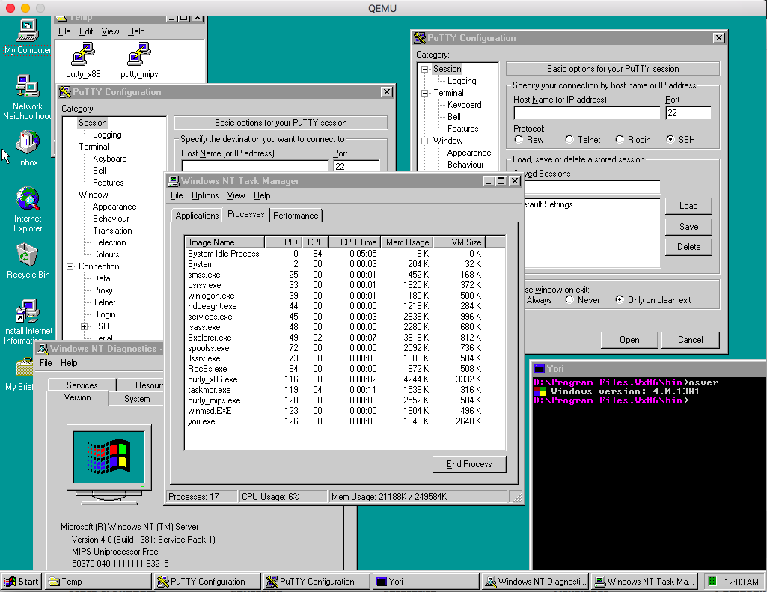The height and width of the screenshot is (592, 767).
Task: Open Task Manager Options menu
Action: [x=205, y=195]
